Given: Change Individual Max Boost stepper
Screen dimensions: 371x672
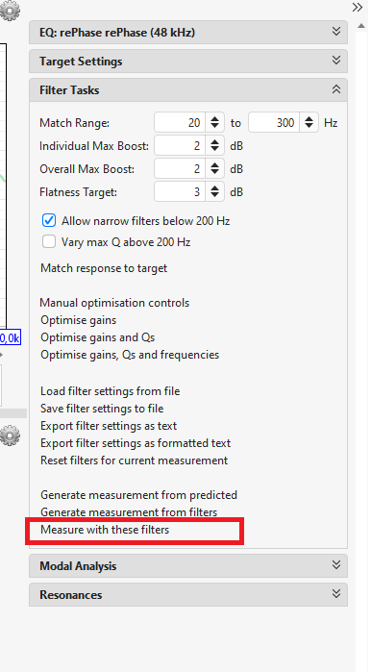Looking at the screenshot, I should (x=214, y=146).
